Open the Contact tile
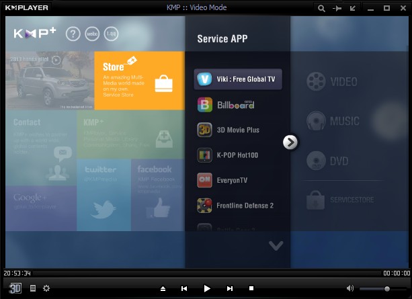Image resolution: width=412 pixels, height=299 pixels. [41, 148]
